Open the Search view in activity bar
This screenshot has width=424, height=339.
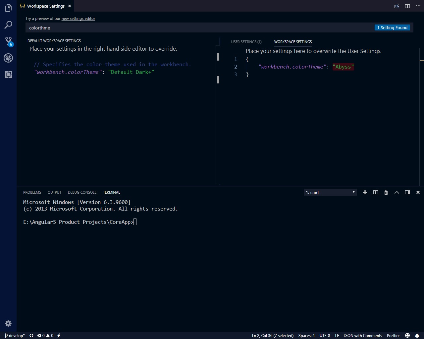click(8, 25)
